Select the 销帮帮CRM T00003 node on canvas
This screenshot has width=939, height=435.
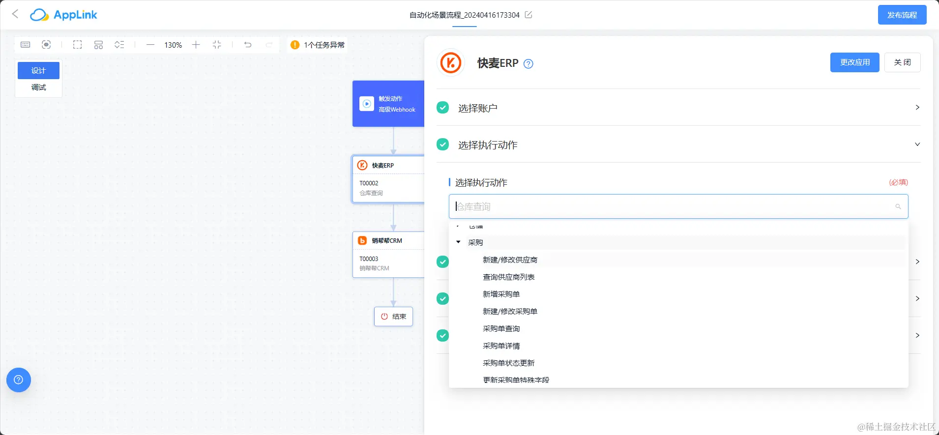[388, 255]
